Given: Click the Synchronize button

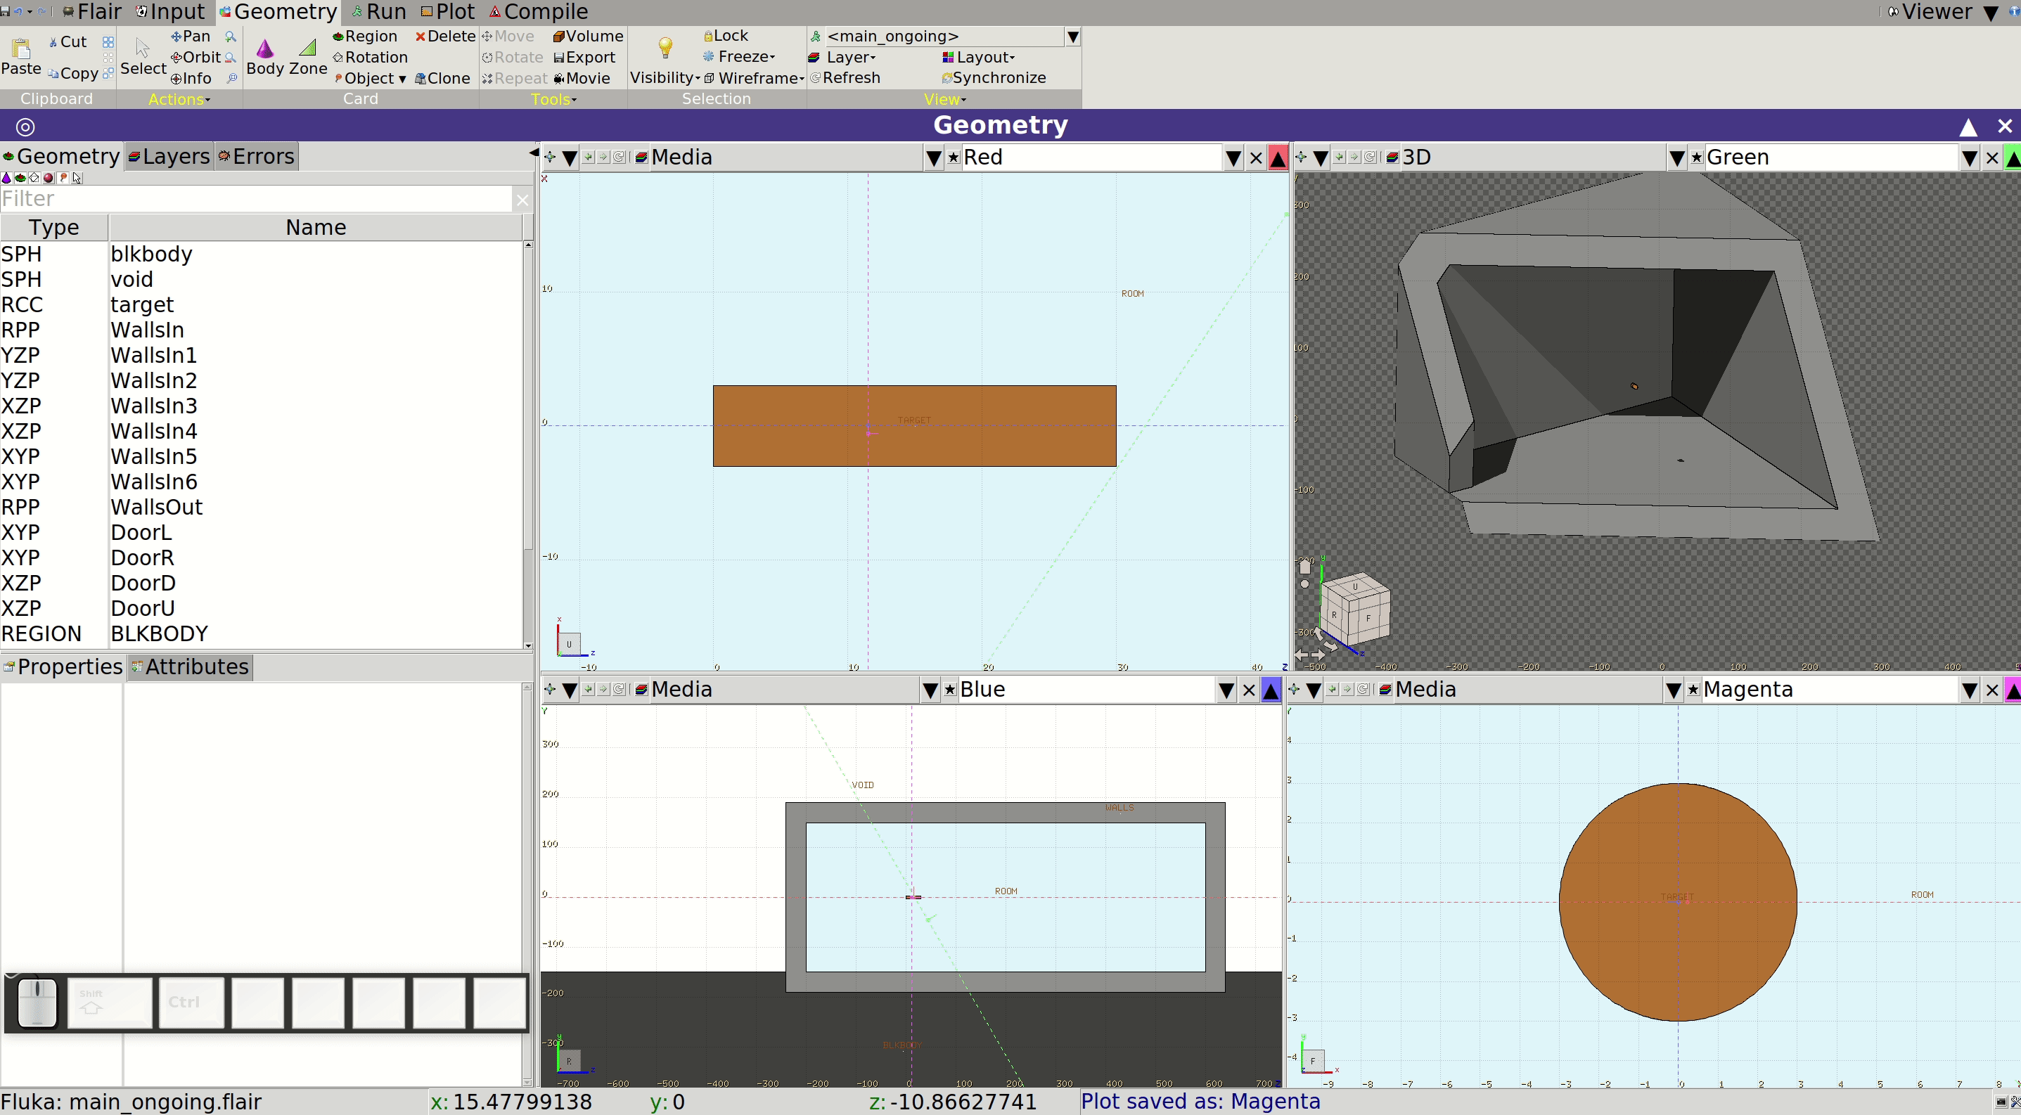Looking at the screenshot, I should (x=994, y=77).
